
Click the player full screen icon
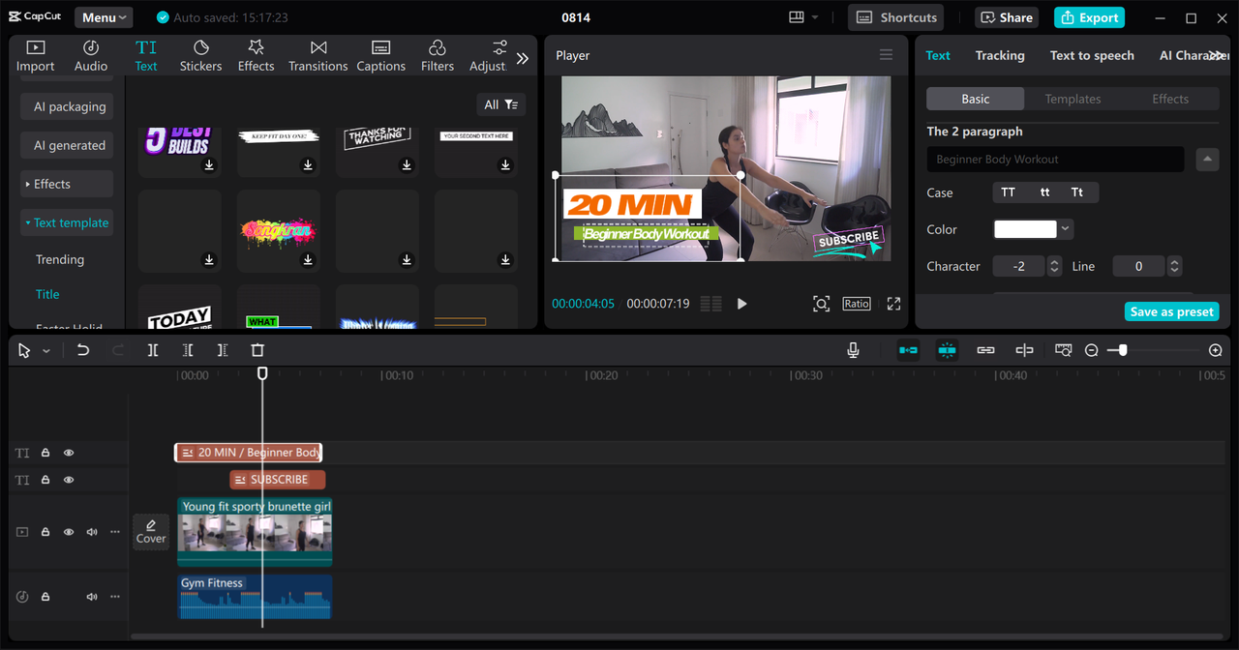[x=893, y=304]
